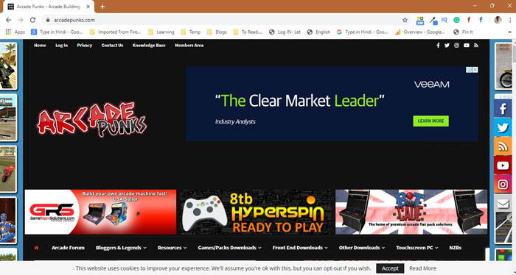Reload the page with refresh button
Viewport: 516px width, 275px height.
32,20
